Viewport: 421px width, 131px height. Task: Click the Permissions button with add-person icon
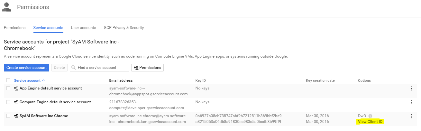pyautogui.click(x=147, y=68)
